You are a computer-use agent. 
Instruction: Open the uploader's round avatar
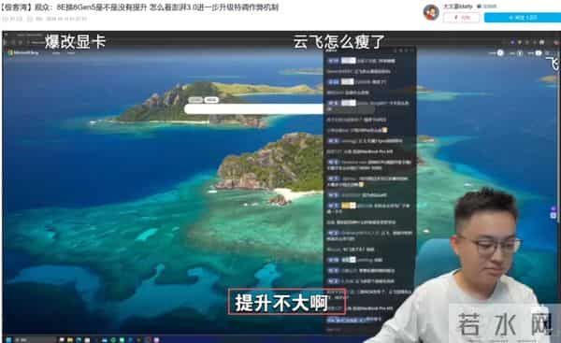(x=431, y=12)
